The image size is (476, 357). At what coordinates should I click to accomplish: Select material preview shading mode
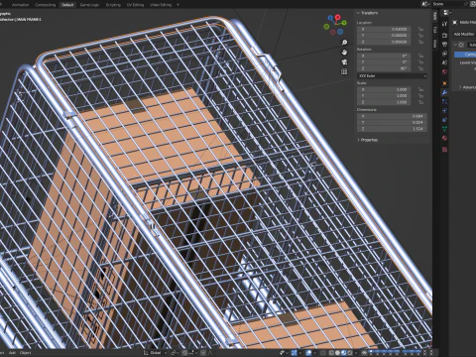pos(344,353)
